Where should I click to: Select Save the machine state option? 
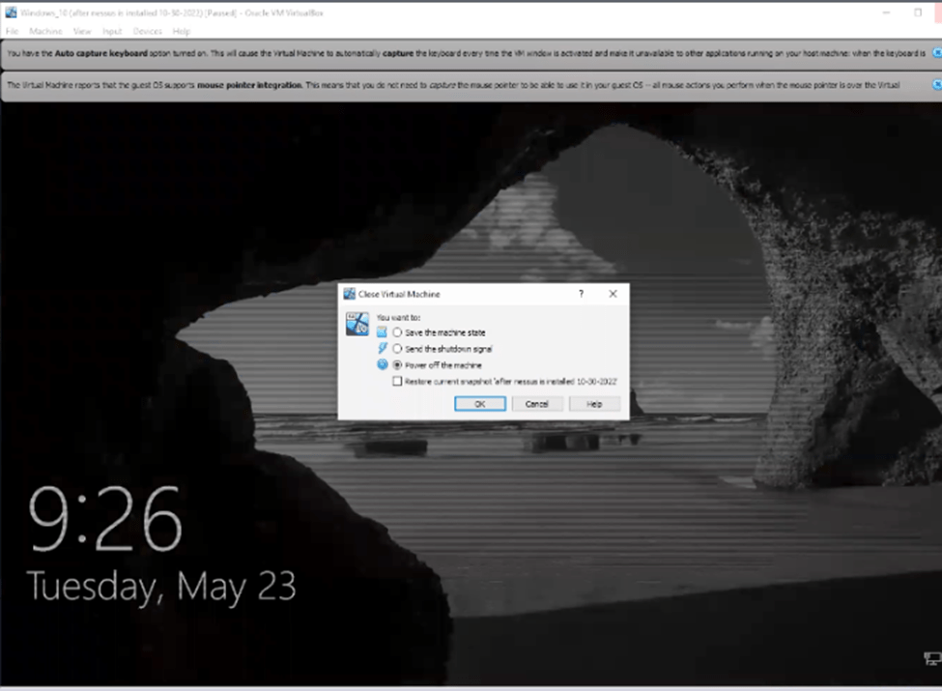click(x=397, y=332)
